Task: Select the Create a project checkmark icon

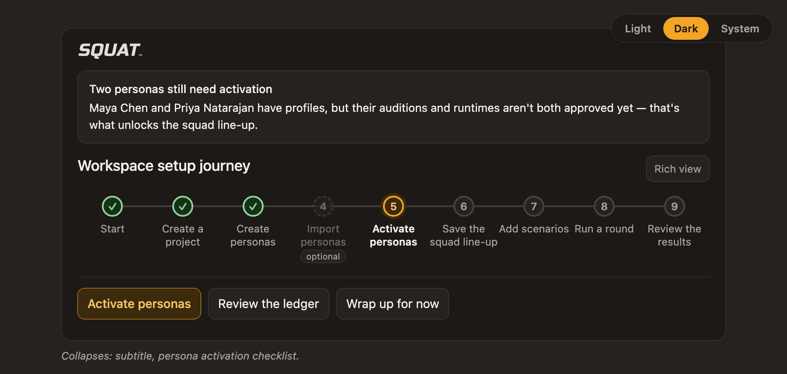Action: coord(183,206)
